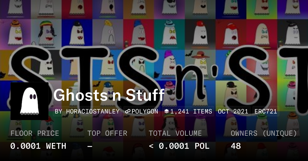
Task: Click the FLOOR PRICE label
Action: [35, 133]
